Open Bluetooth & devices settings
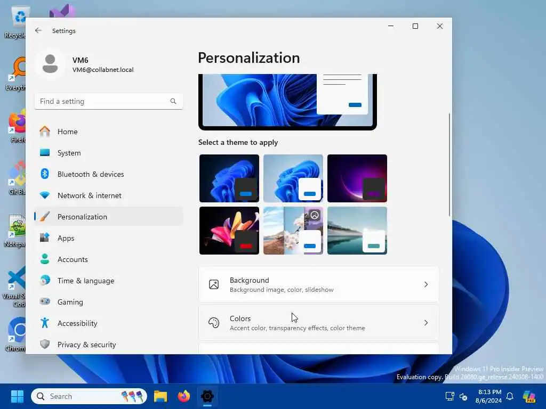Screen dimensions: 546x409 pyautogui.click(x=109, y=174)
